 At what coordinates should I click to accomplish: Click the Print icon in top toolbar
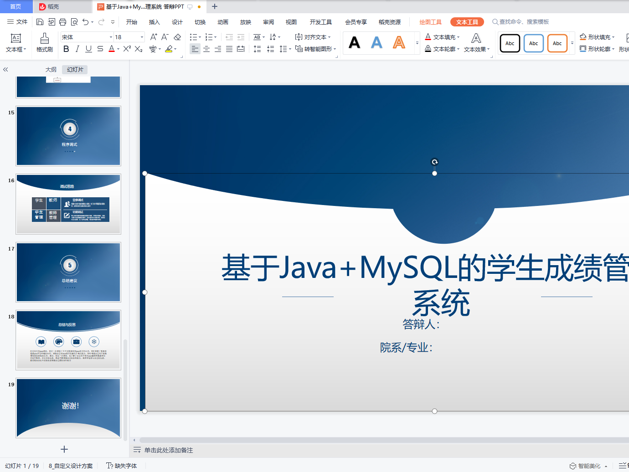(63, 22)
